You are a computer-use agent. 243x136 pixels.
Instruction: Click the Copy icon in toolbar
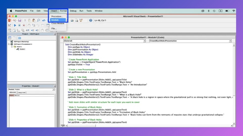point(29,20)
